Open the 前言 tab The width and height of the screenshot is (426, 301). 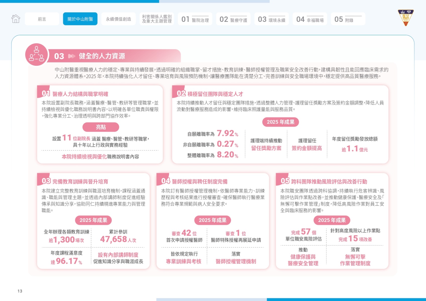(x=42, y=19)
